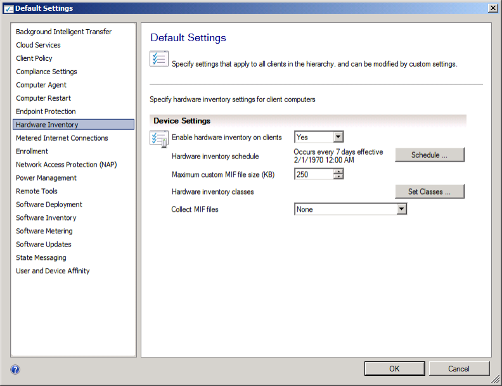Open the Enable hardware inventory dropdown

coord(338,137)
